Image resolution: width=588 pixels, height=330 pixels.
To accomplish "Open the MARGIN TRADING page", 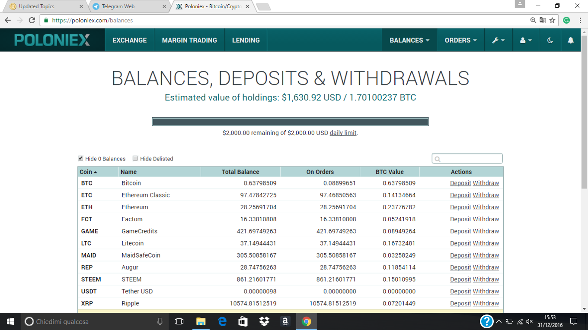I will coord(189,40).
